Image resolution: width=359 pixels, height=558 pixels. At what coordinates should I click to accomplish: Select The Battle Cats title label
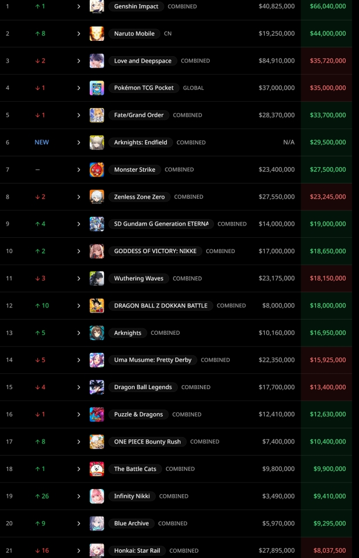coord(135,469)
